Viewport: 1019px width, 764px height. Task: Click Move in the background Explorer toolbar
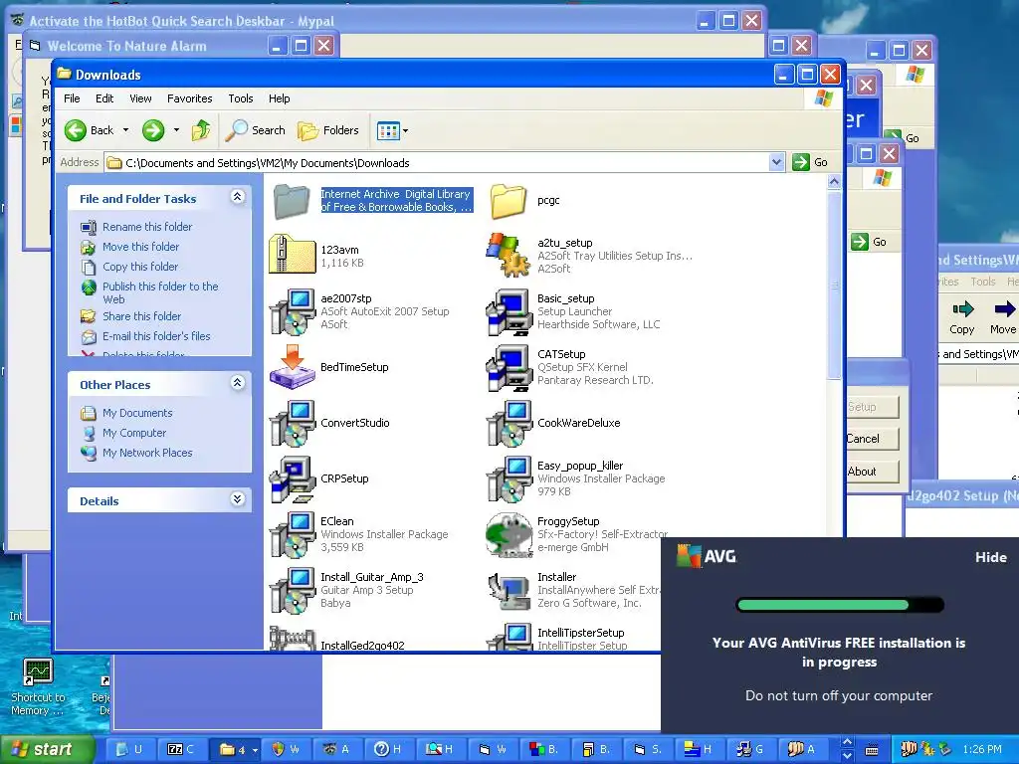click(x=1003, y=317)
